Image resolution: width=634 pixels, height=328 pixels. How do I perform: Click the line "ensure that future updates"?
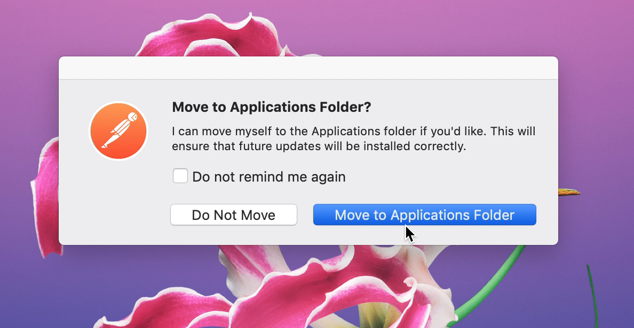tap(319, 146)
